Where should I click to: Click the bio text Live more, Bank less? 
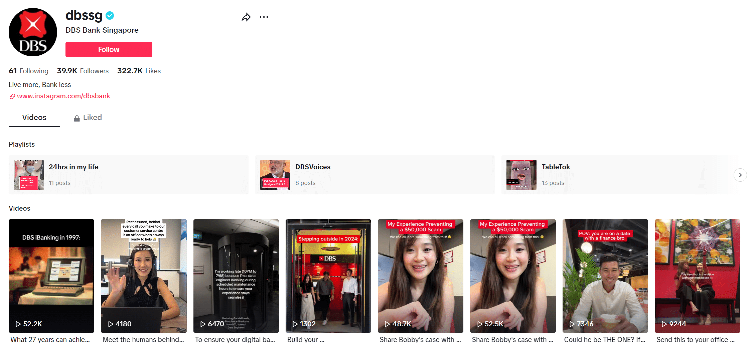click(40, 85)
